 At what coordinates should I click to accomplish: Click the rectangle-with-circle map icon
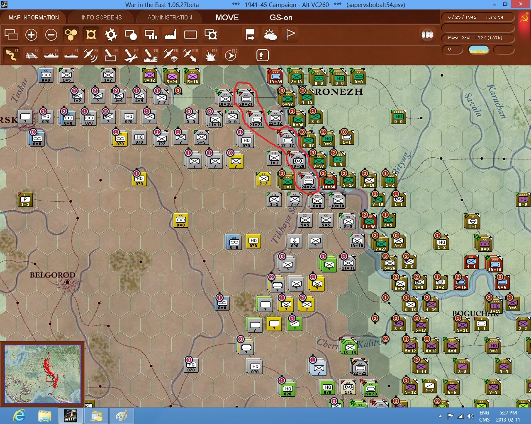click(131, 34)
